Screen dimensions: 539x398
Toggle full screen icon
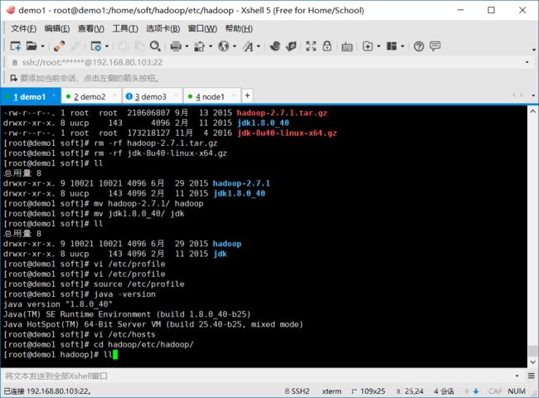click(311, 46)
